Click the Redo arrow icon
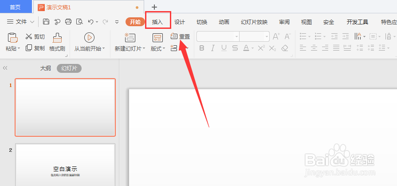397x186 pixels. click(x=105, y=22)
